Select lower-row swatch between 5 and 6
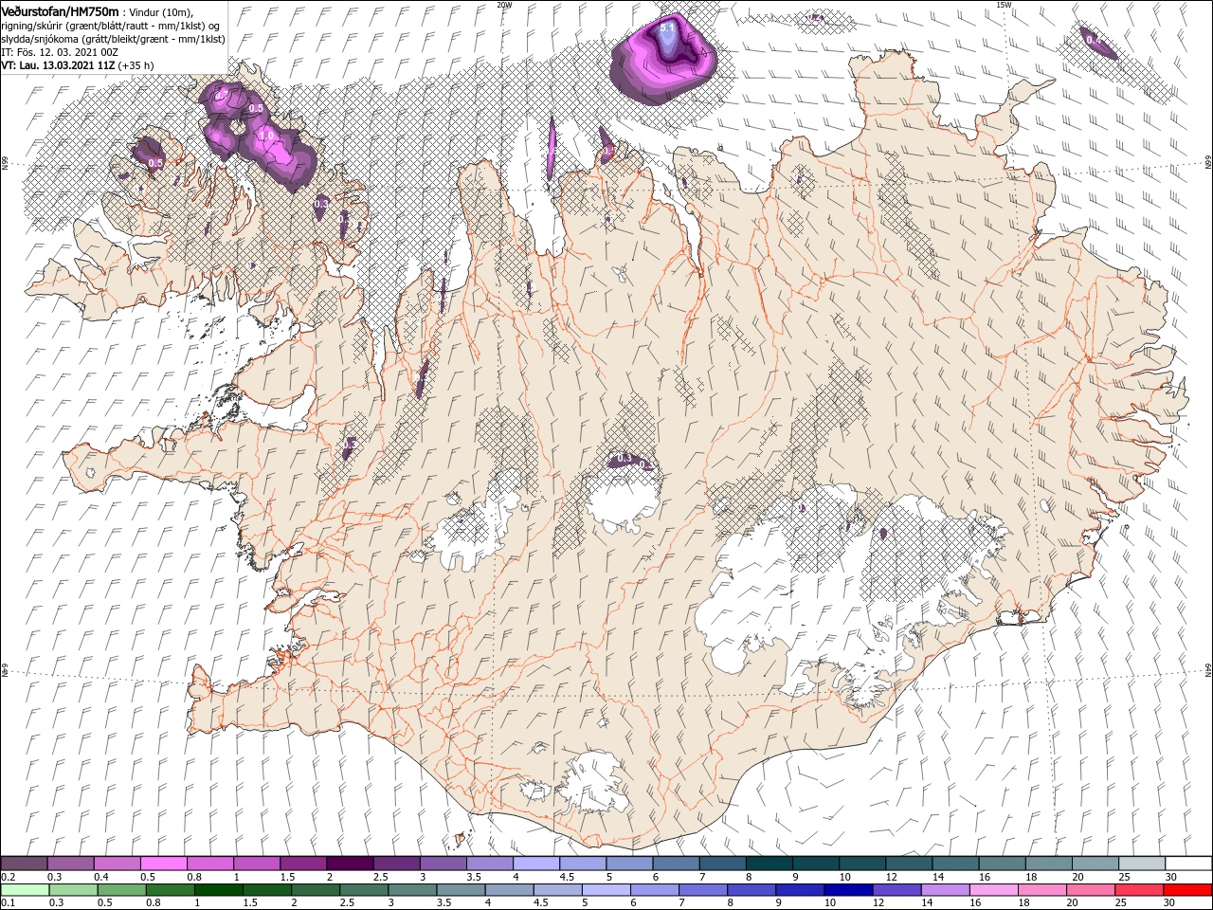 click(x=606, y=890)
